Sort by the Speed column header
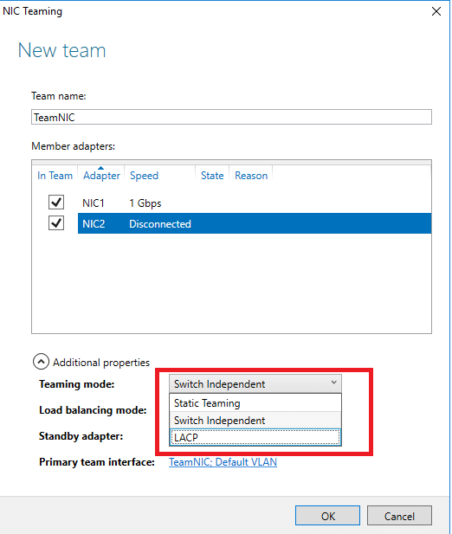452x534 pixels. tap(144, 176)
